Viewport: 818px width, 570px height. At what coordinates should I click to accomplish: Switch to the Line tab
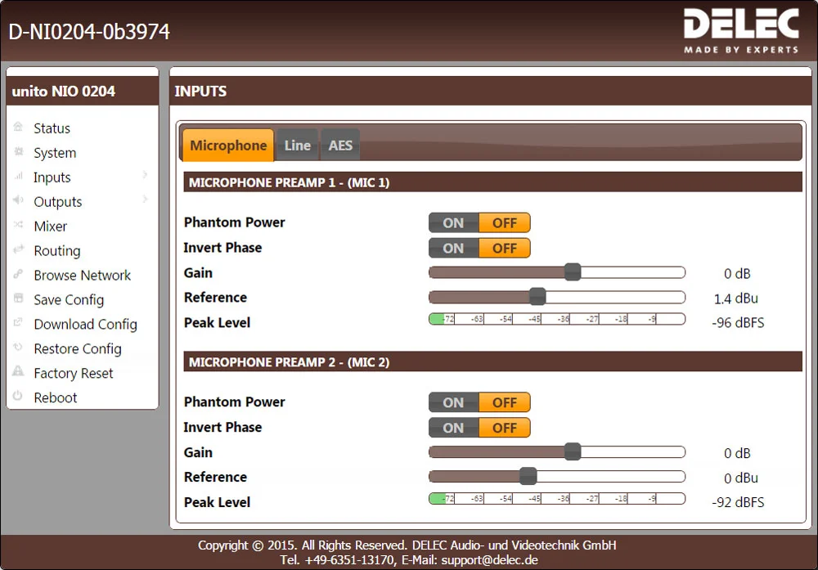pyautogui.click(x=298, y=145)
